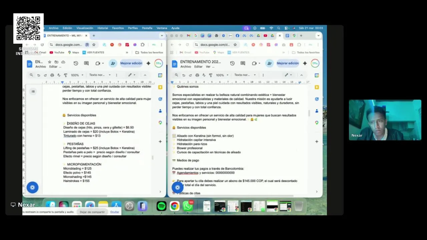Click spell check icon in left Docs toolbar

pyautogui.click(x=59, y=75)
